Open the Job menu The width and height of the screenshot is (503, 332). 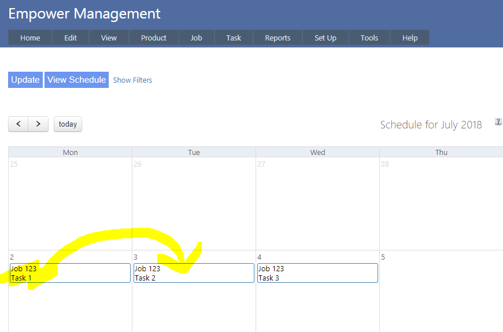click(197, 38)
